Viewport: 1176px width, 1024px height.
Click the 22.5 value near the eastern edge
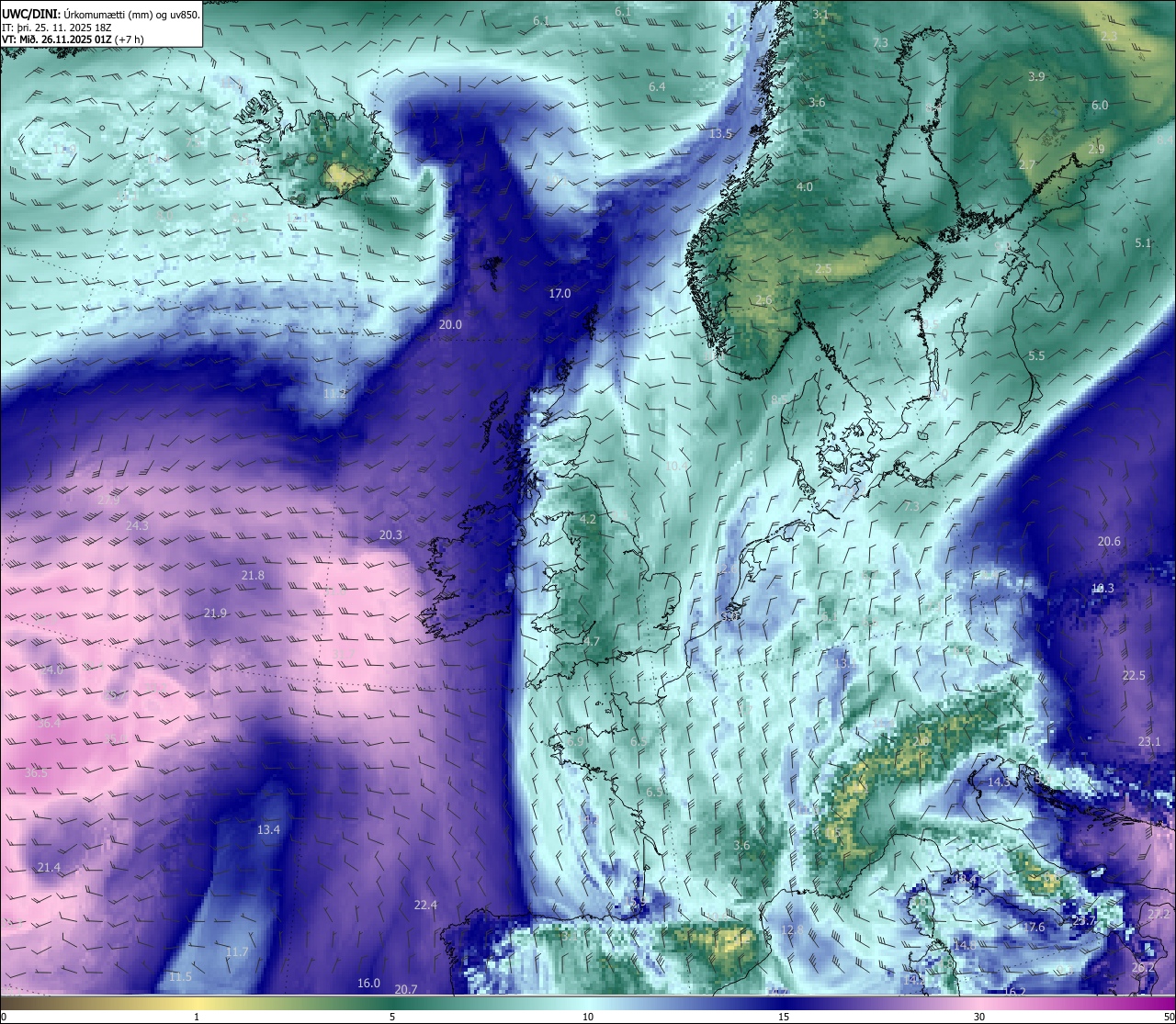coord(1134,676)
